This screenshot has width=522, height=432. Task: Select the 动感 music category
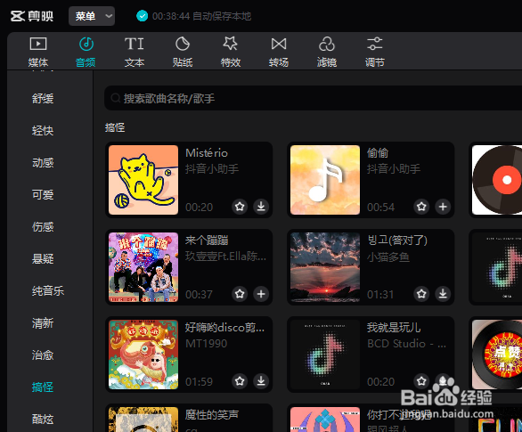[43, 163]
